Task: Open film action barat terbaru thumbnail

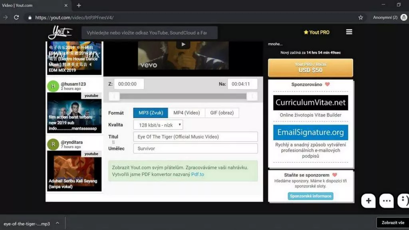Action: click(x=74, y=113)
